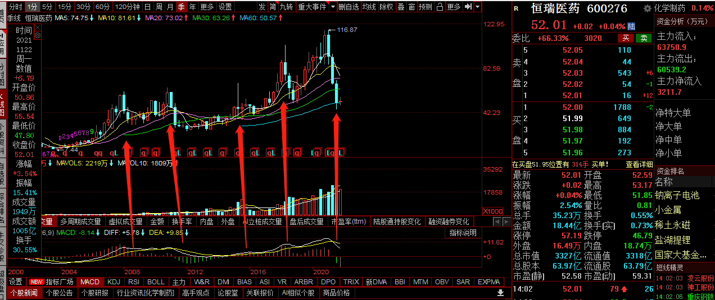715x300 pixels.
Task: Click the arrow-to-bar icon in the top toolbar
Action: coord(468,7)
